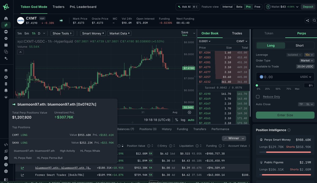Click the USDC coin icon in size field

(262, 77)
